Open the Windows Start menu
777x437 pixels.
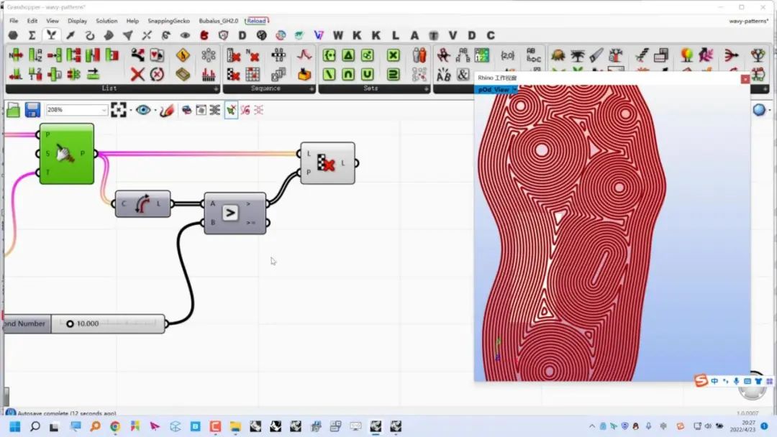click(15, 426)
